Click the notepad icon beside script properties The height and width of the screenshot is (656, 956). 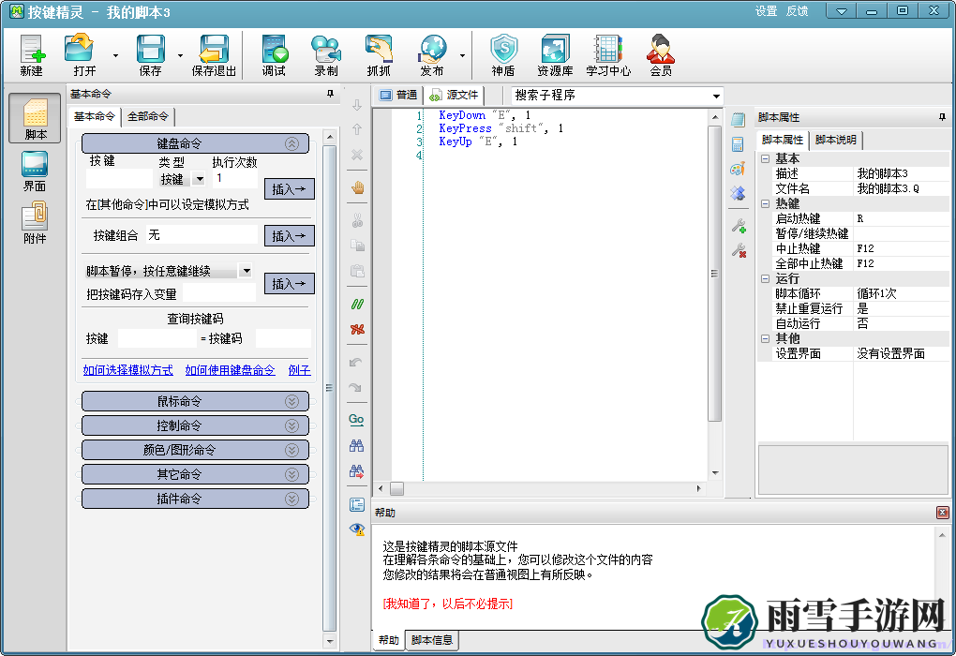(x=739, y=120)
